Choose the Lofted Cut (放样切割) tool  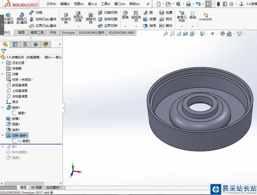pos(108,19)
